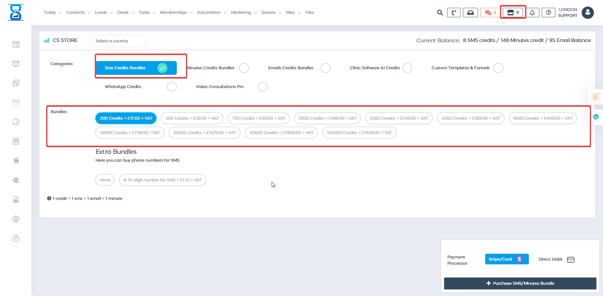Click Purchase SMS/Minutes Bundle button
This screenshot has width=603, height=296.
click(x=520, y=283)
